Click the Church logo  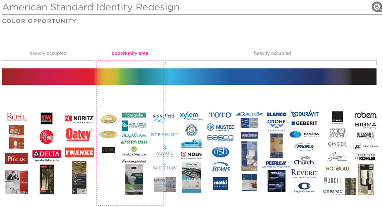tap(304, 160)
